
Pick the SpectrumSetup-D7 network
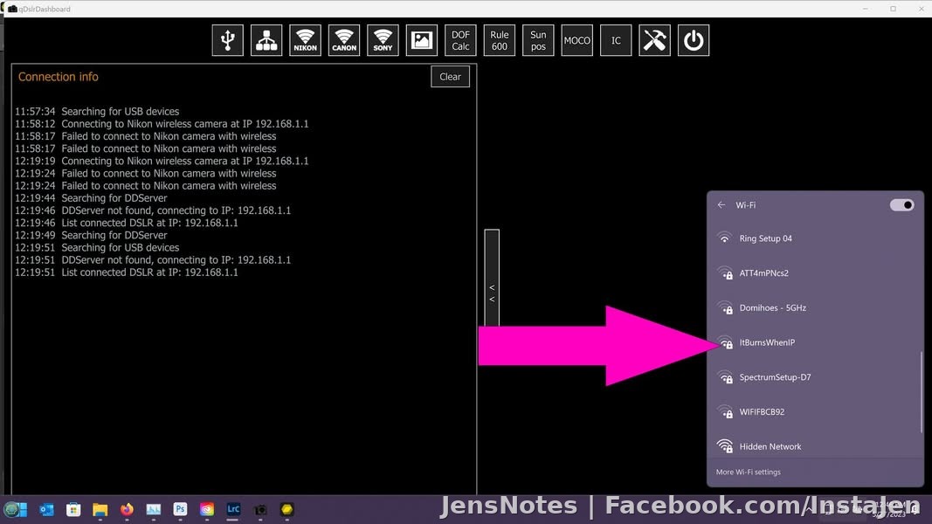[815, 377]
